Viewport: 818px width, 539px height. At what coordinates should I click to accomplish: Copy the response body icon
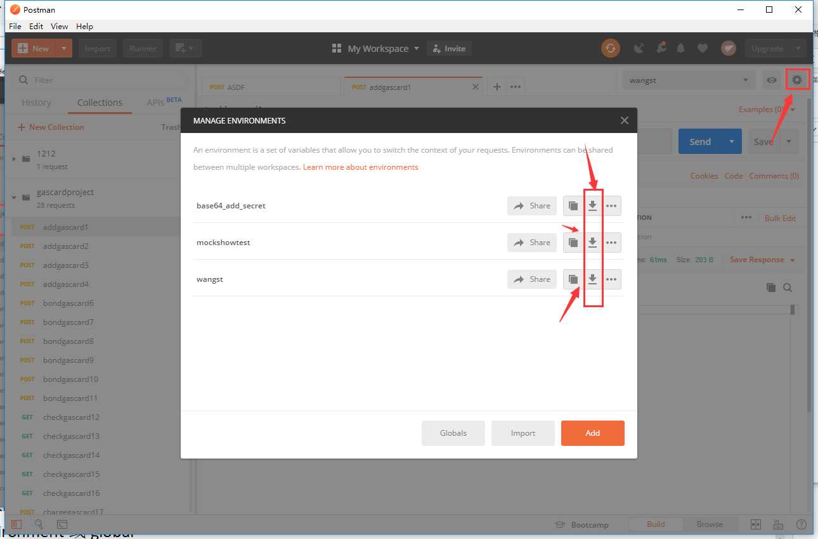tap(771, 288)
